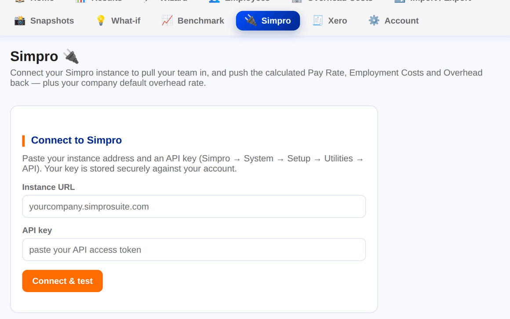This screenshot has width=510, height=319.
Task: Switch to the Benchmark tab
Action: point(193,21)
